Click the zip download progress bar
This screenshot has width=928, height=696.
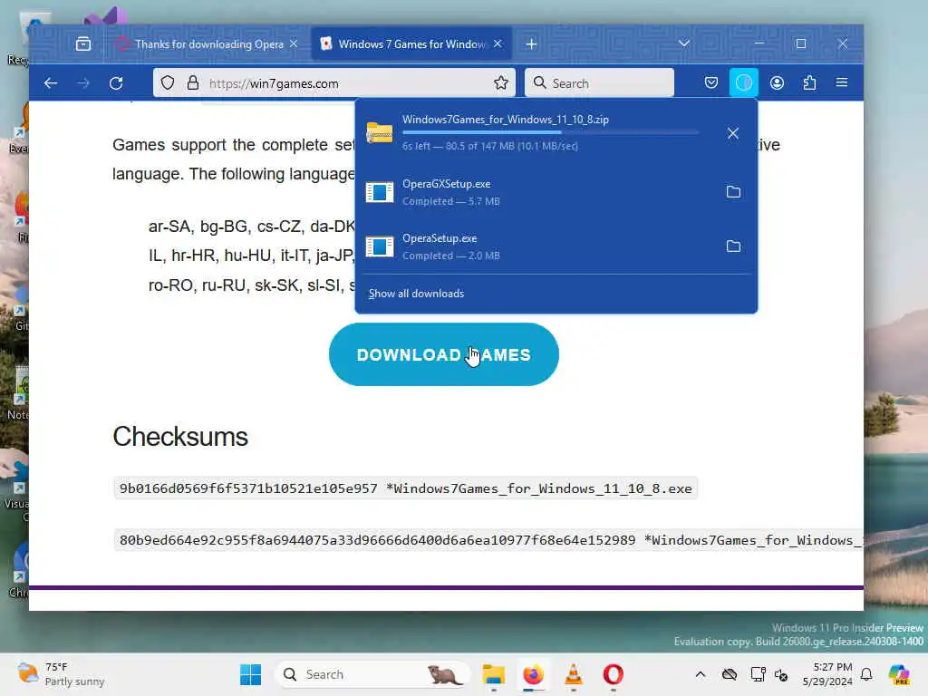(550, 132)
